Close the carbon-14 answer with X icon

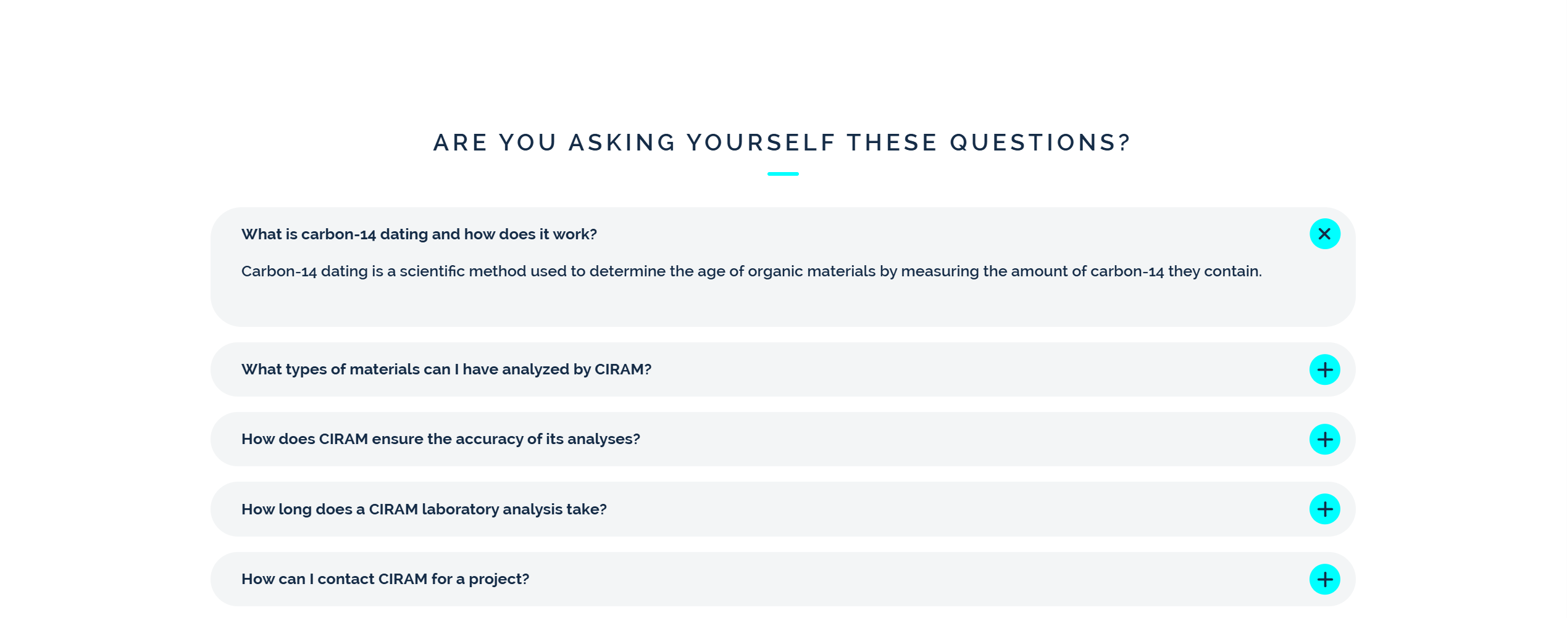point(1324,234)
